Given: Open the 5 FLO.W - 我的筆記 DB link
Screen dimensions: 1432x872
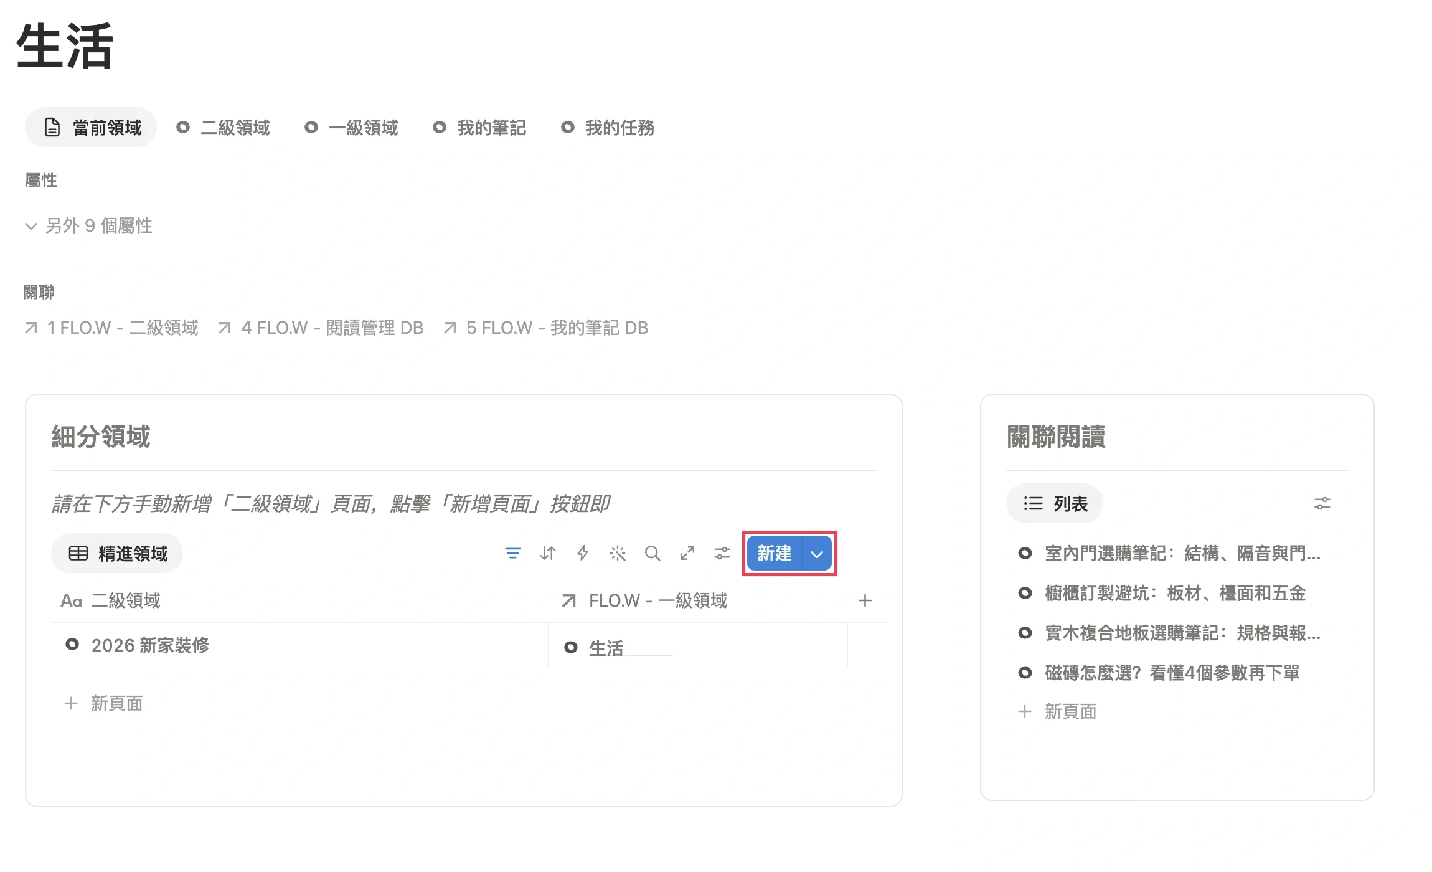Looking at the screenshot, I should pyautogui.click(x=546, y=328).
